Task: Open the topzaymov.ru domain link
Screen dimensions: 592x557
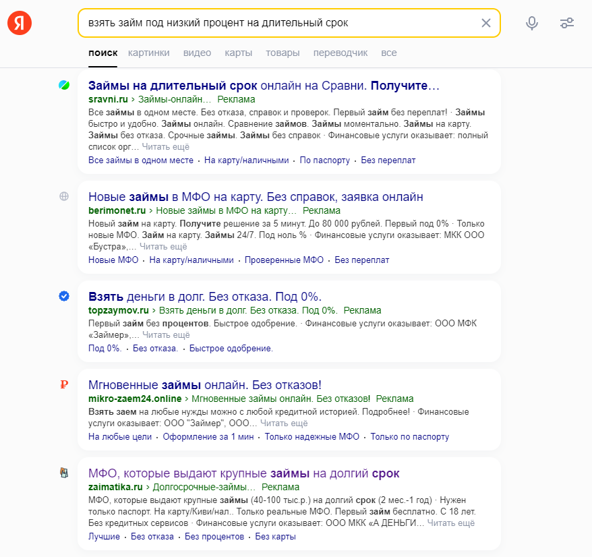Action: pyautogui.click(x=119, y=310)
